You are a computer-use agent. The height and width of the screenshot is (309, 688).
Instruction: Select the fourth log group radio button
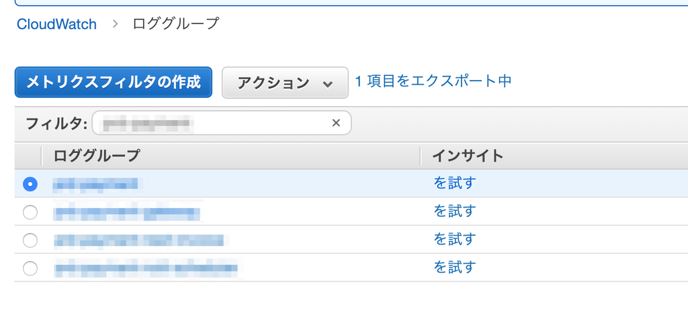(x=30, y=268)
